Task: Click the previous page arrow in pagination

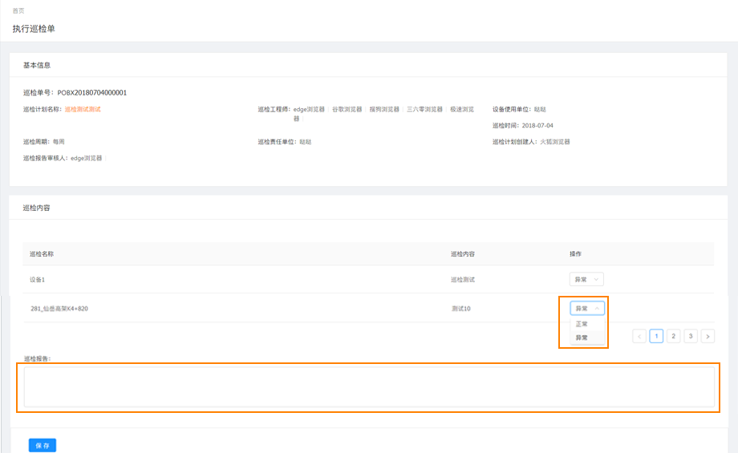Action: pyautogui.click(x=639, y=336)
